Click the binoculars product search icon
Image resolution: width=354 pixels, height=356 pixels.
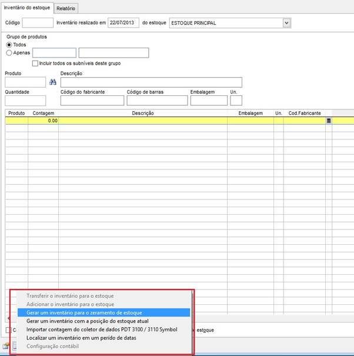click(53, 82)
